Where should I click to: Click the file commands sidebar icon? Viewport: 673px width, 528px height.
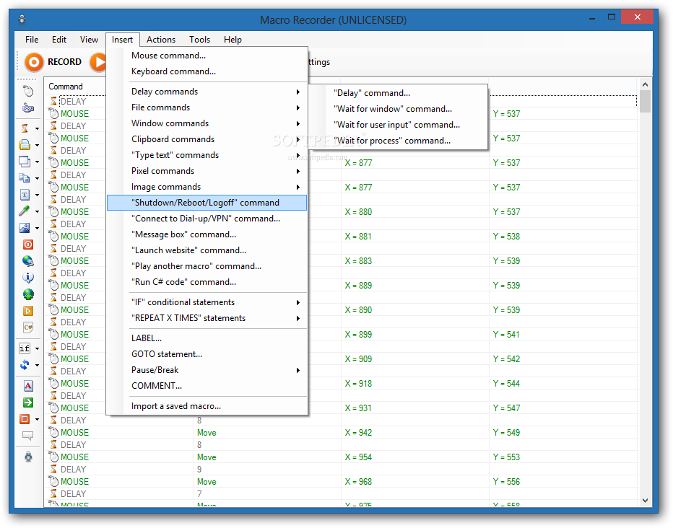(x=25, y=145)
